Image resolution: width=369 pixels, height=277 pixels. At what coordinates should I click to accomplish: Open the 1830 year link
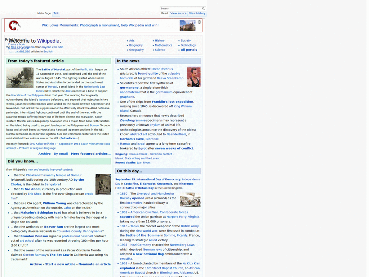point(124,194)
